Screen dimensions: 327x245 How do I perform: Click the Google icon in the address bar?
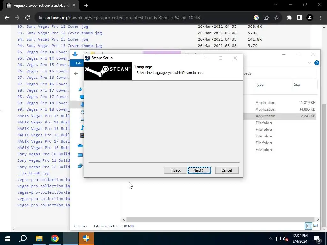click(x=256, y=18)
